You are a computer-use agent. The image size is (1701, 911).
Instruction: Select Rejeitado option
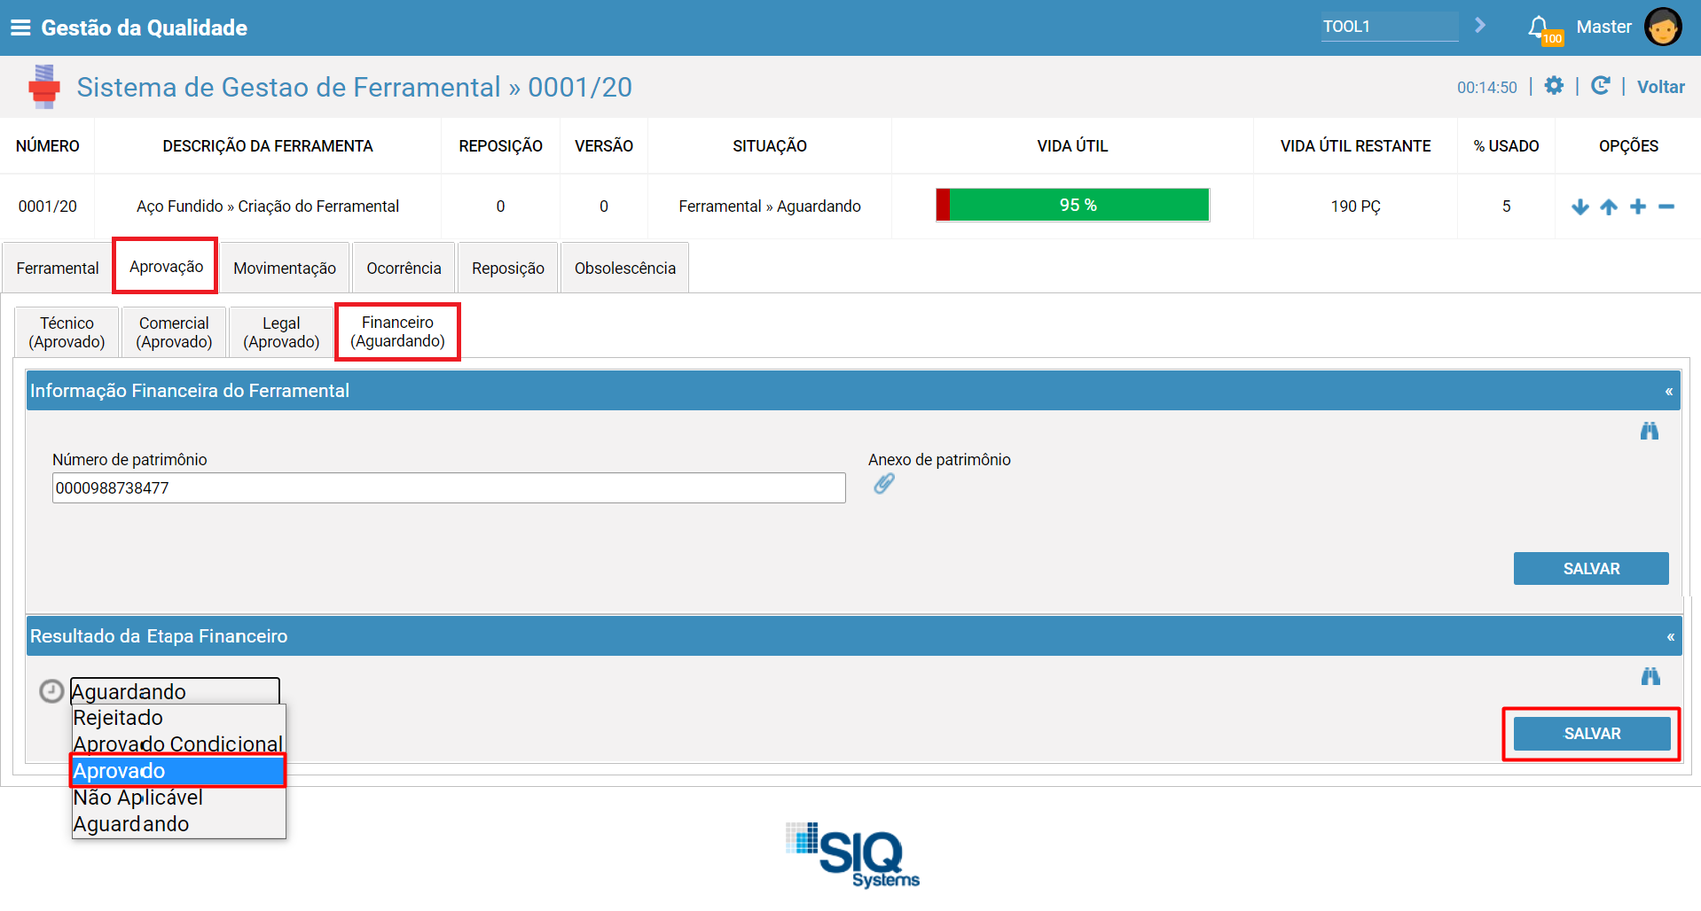click(x=178, y=718)
